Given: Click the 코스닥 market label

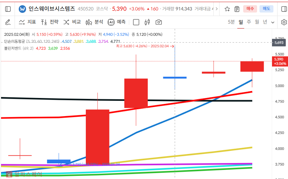Looking at the screenshot, I should pyautogui.click(x=102, y=9).
